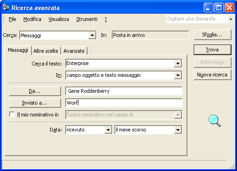Click the Sfoglia... button

tap(212, 35)
